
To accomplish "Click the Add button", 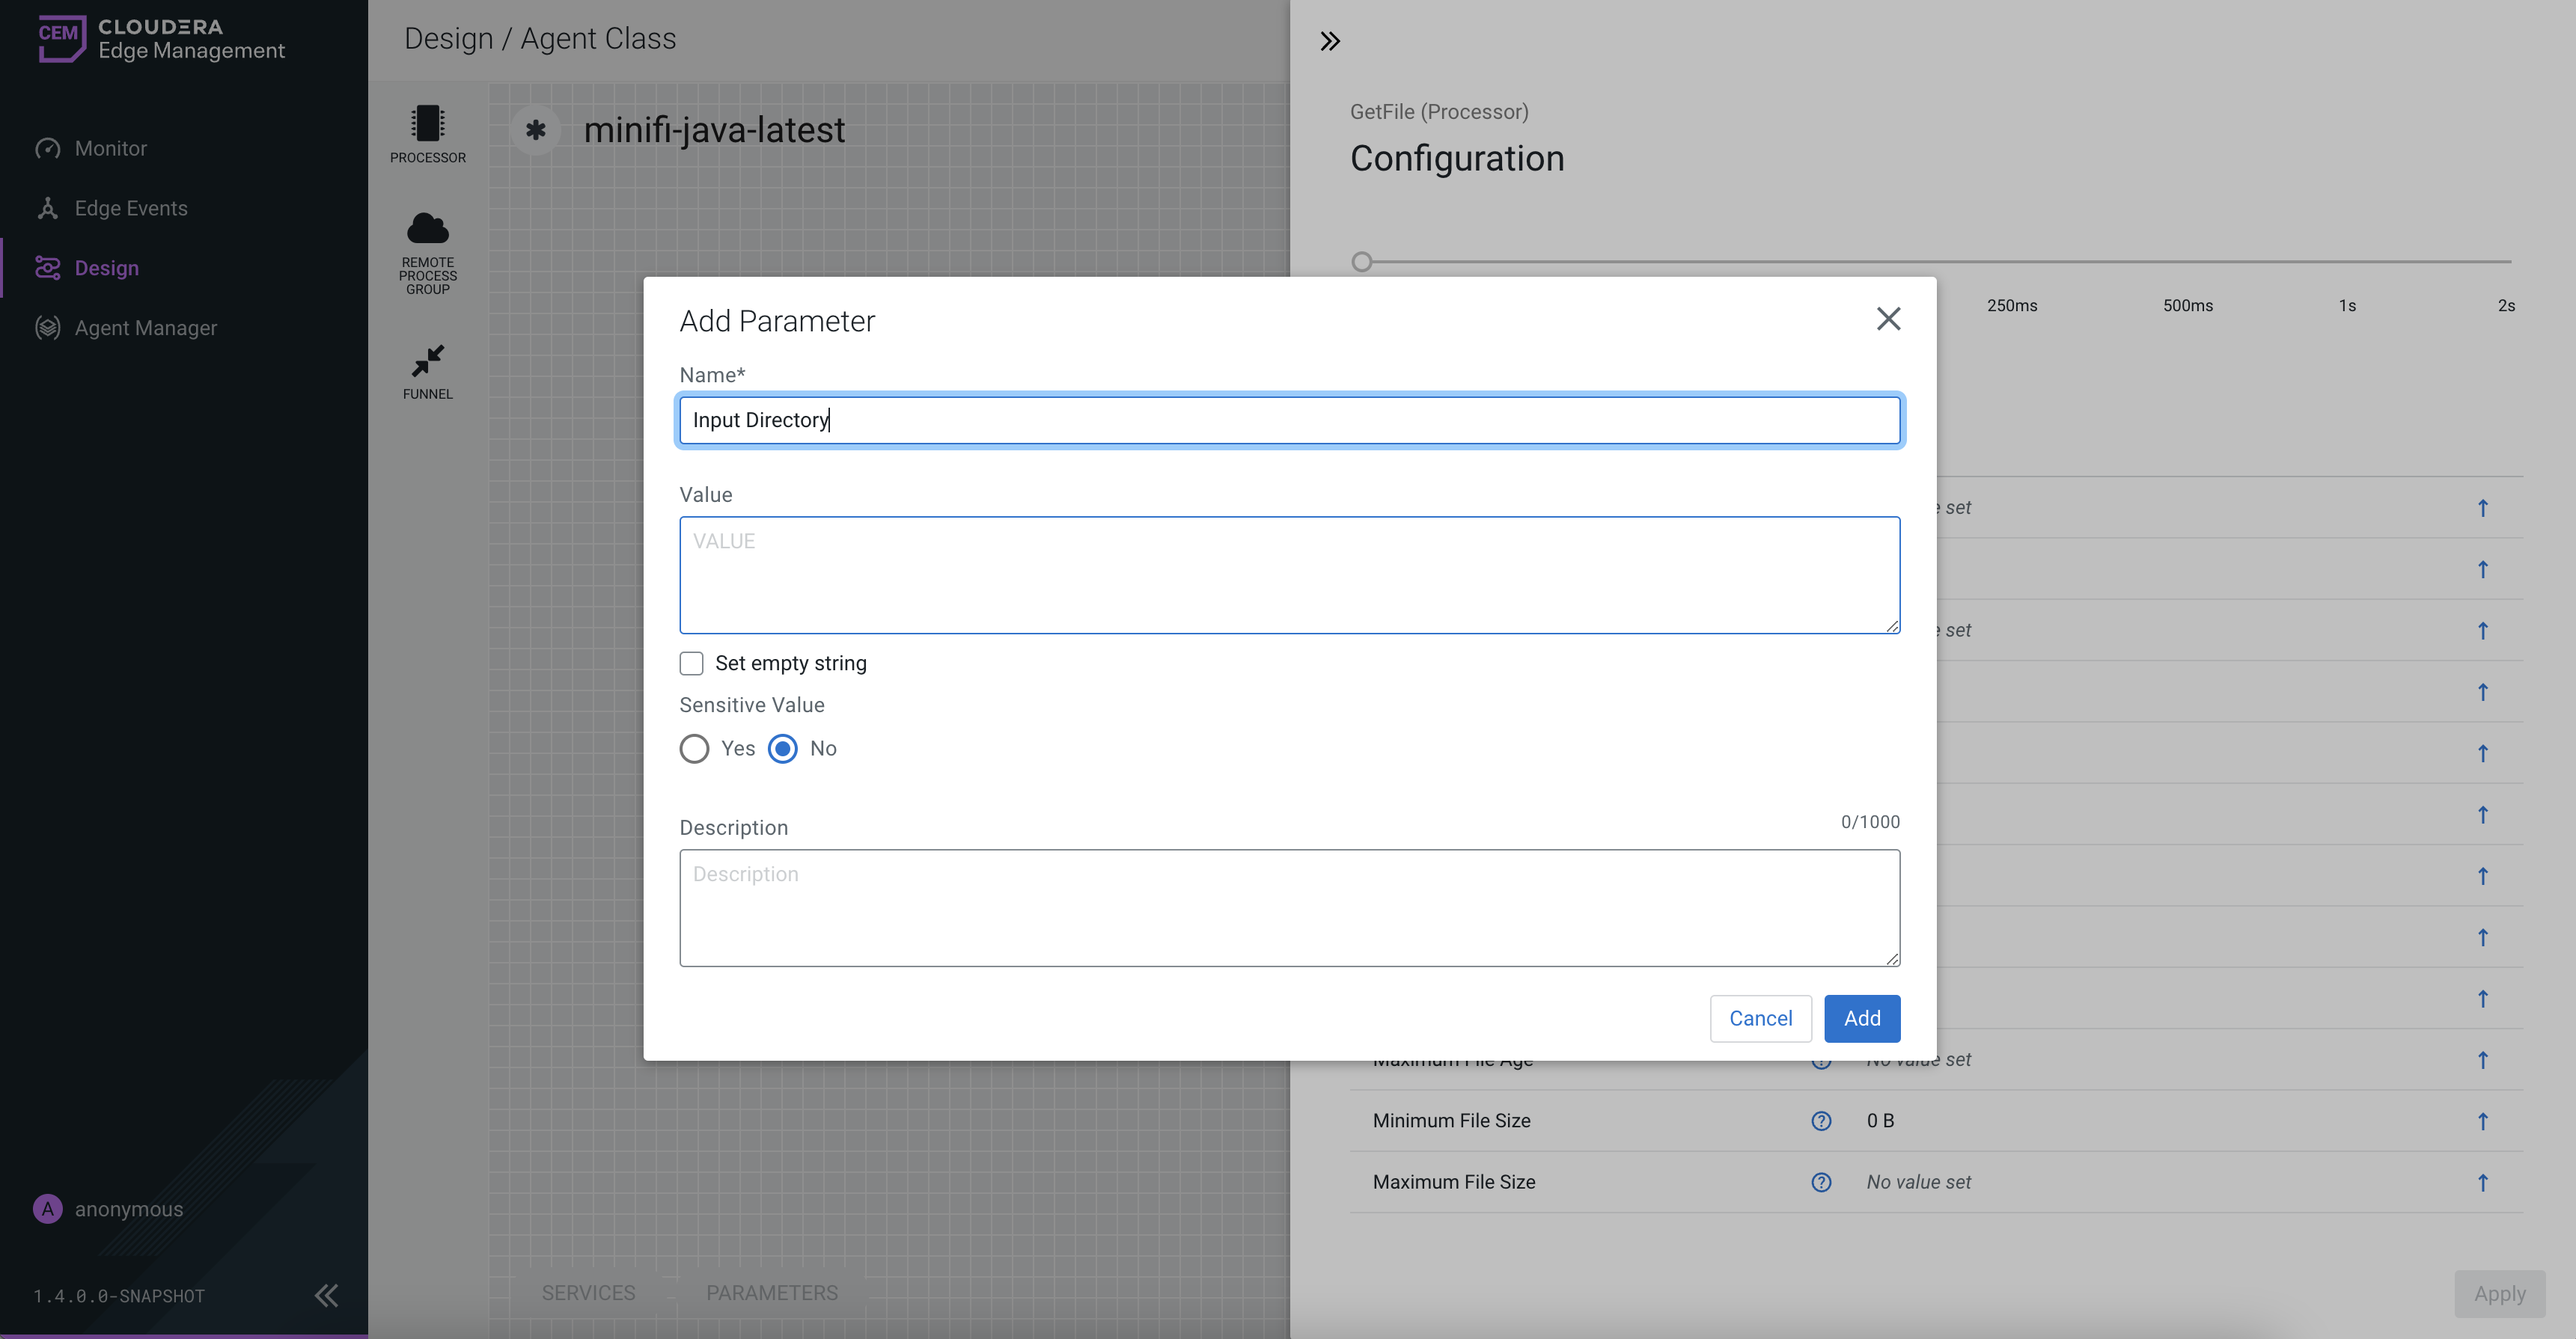I will (1861, 1018).
